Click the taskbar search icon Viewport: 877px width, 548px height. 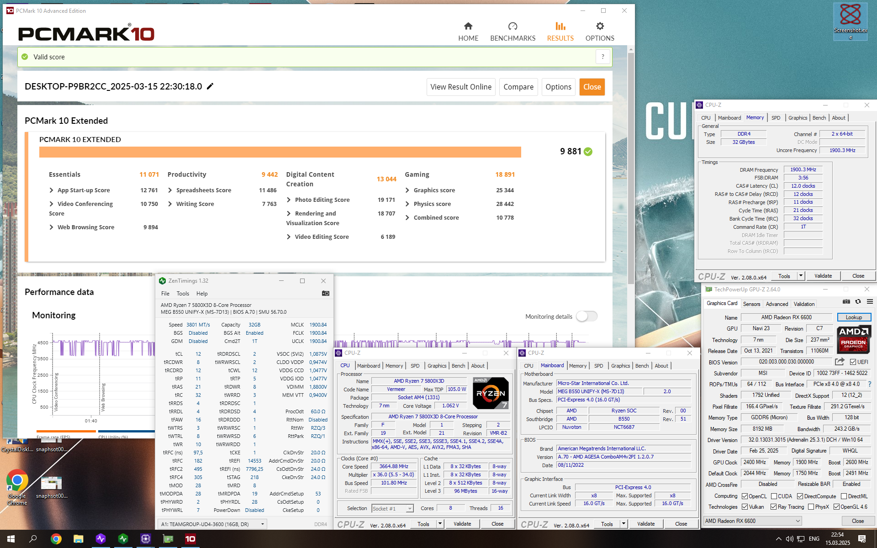(33, 539)
